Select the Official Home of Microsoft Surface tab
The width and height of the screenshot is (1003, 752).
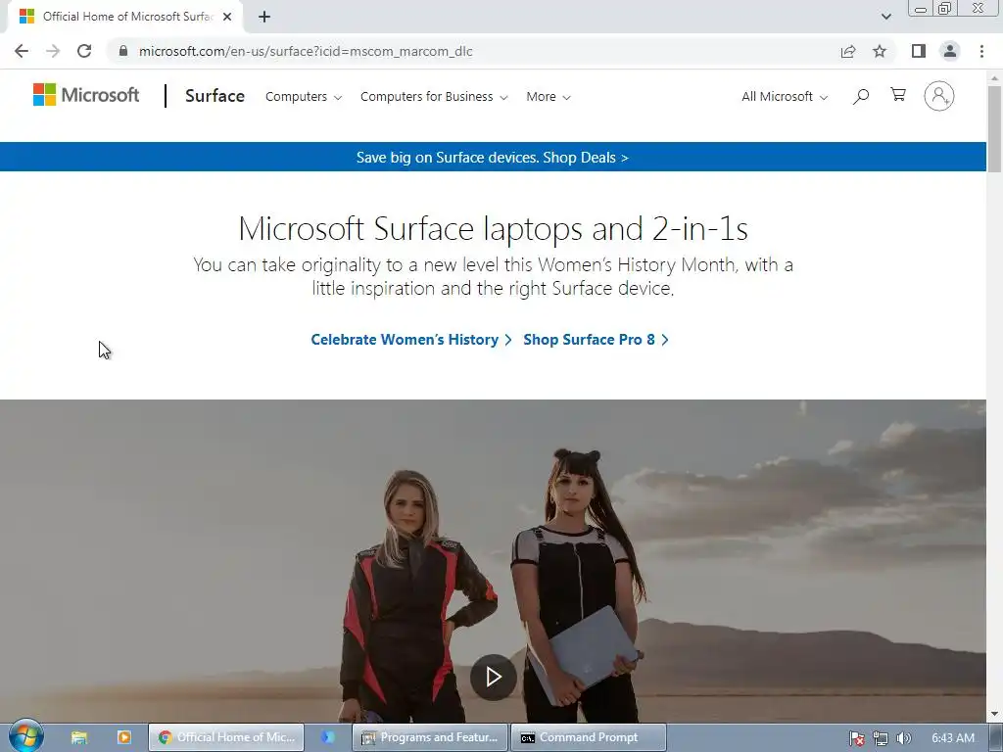click(126, 17)
